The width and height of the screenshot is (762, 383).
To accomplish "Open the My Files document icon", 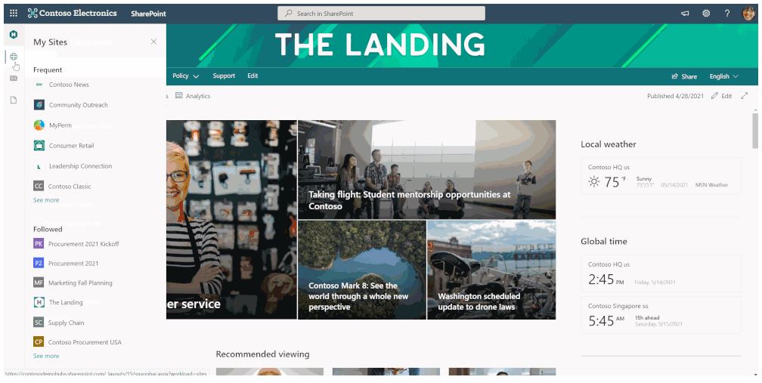I will (x=14, y=100).
